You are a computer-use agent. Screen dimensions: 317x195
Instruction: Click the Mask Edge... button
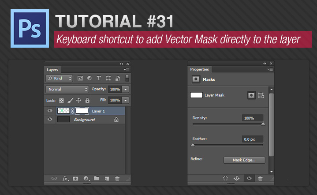[x=244, y=160]
